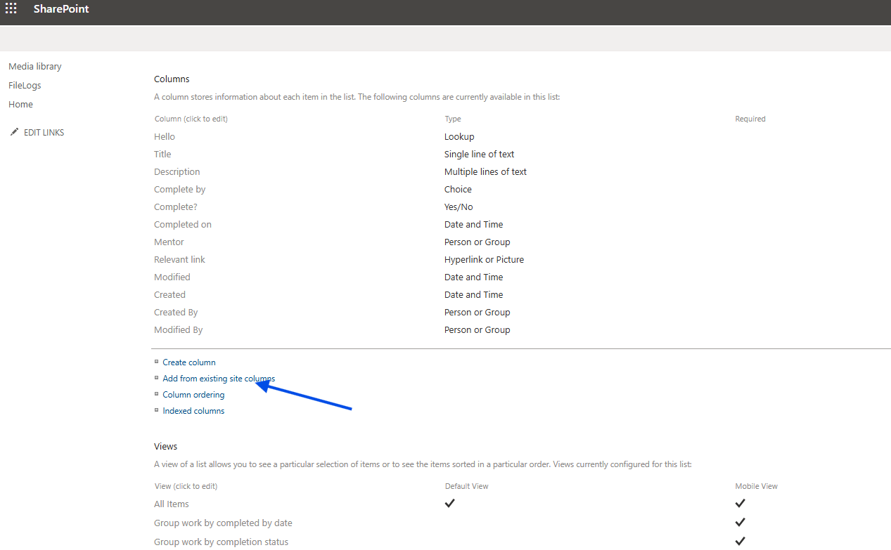This screenshot has width=891, height=550.
Task: Edit the Title column
Action: (162, 155)
